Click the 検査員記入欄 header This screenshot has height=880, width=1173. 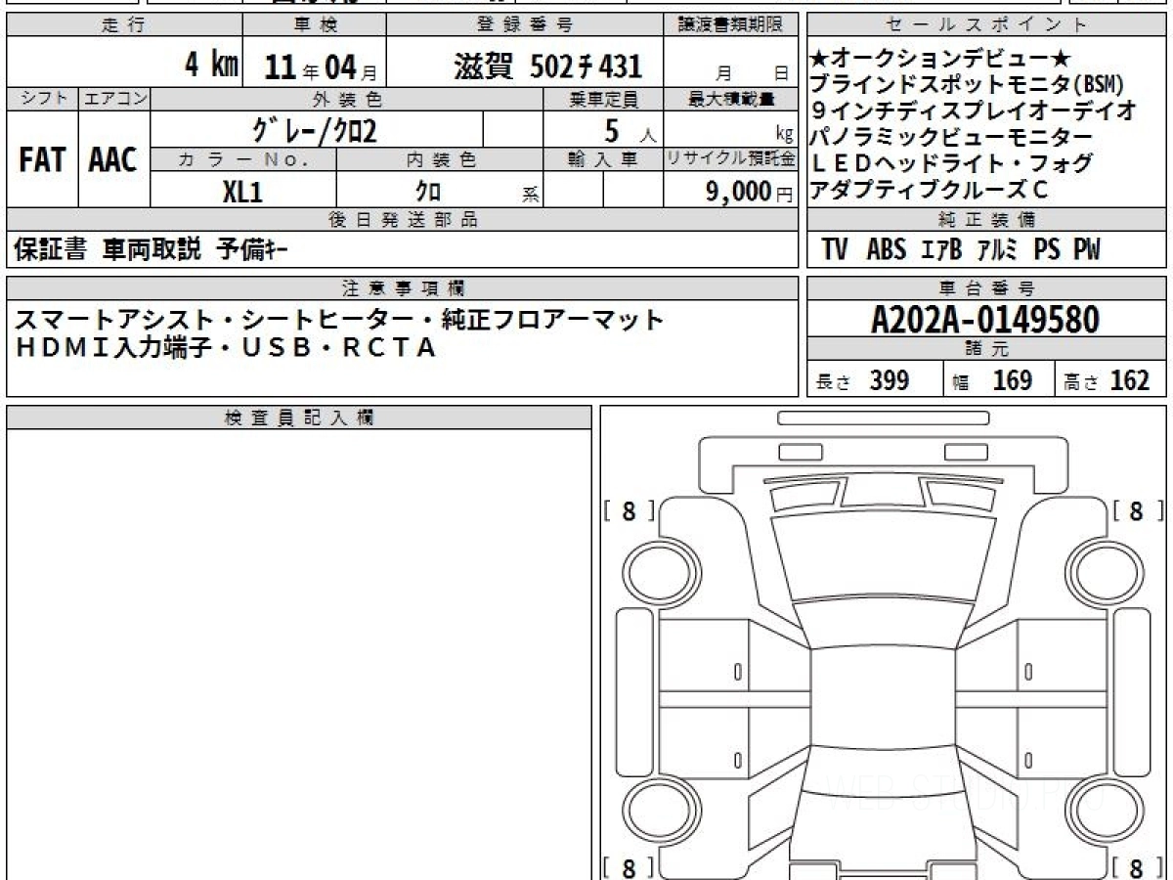299,418
